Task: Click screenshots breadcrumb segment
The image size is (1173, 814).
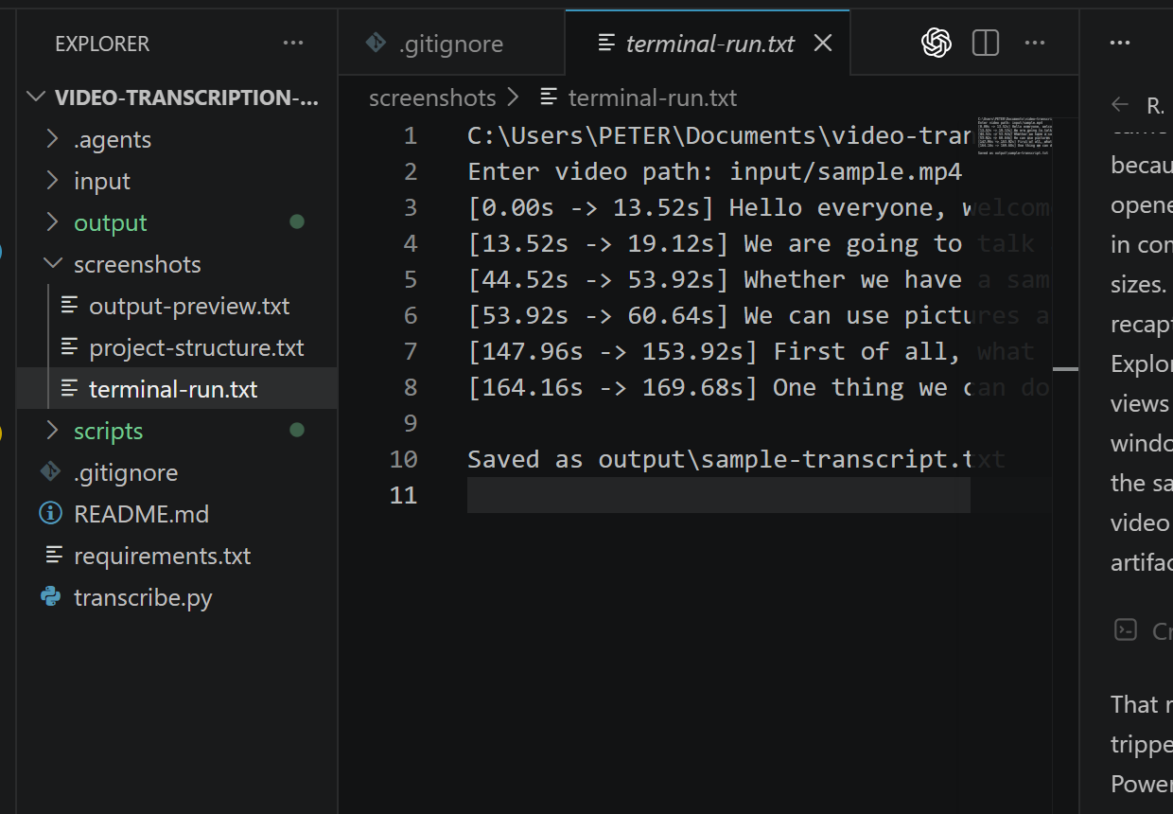Action: point(432,97)
